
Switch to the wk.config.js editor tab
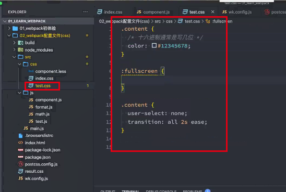[x=237, y=12]
